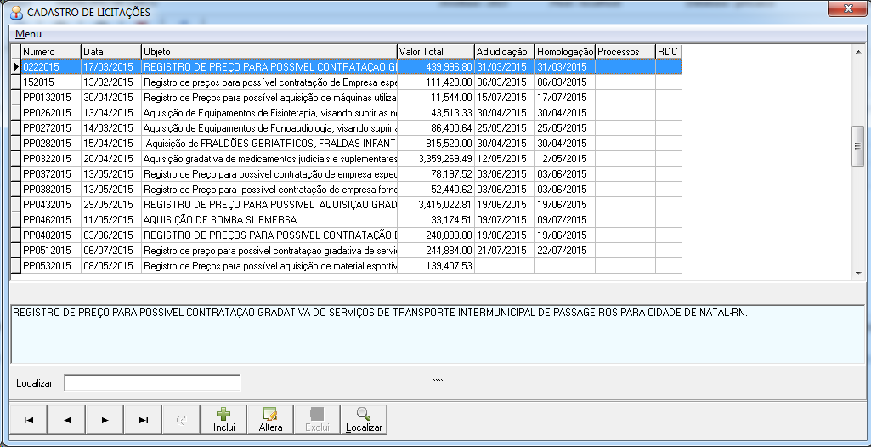Go to the first record
This screenshot has width=871, height=447.
coord(29,420)
